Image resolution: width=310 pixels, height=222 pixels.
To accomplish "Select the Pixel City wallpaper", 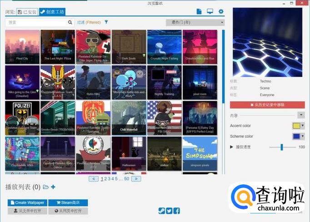I will pos(22,47).
